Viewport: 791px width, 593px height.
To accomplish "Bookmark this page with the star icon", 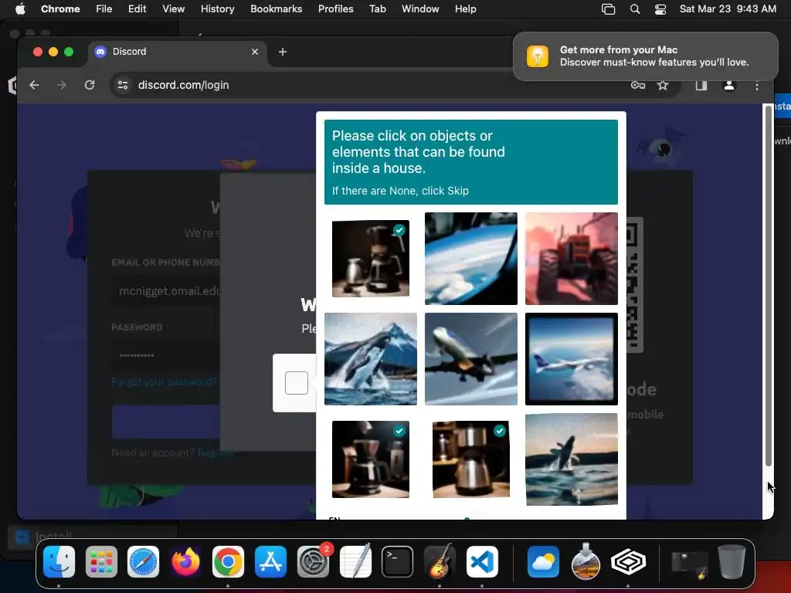I will 663,85.
